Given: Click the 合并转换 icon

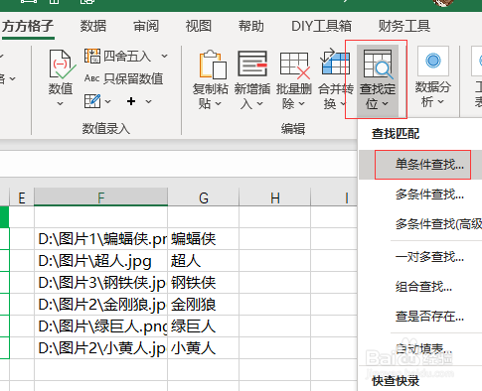Looking at the screenshot, I should point(335,62).
